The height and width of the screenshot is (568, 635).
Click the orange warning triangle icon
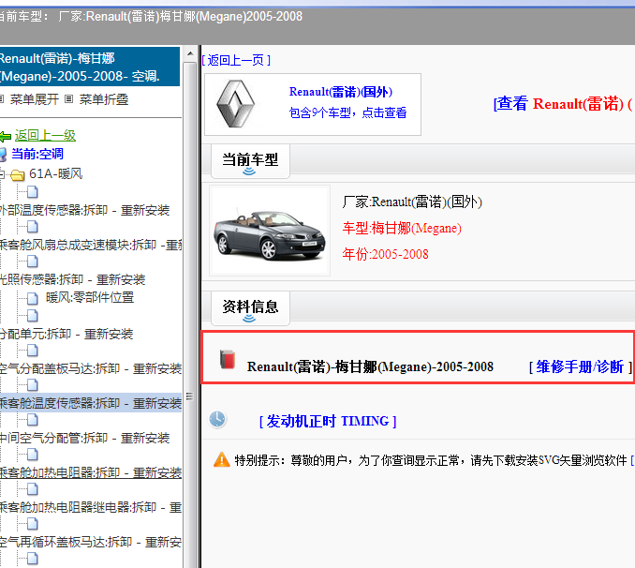222,460
